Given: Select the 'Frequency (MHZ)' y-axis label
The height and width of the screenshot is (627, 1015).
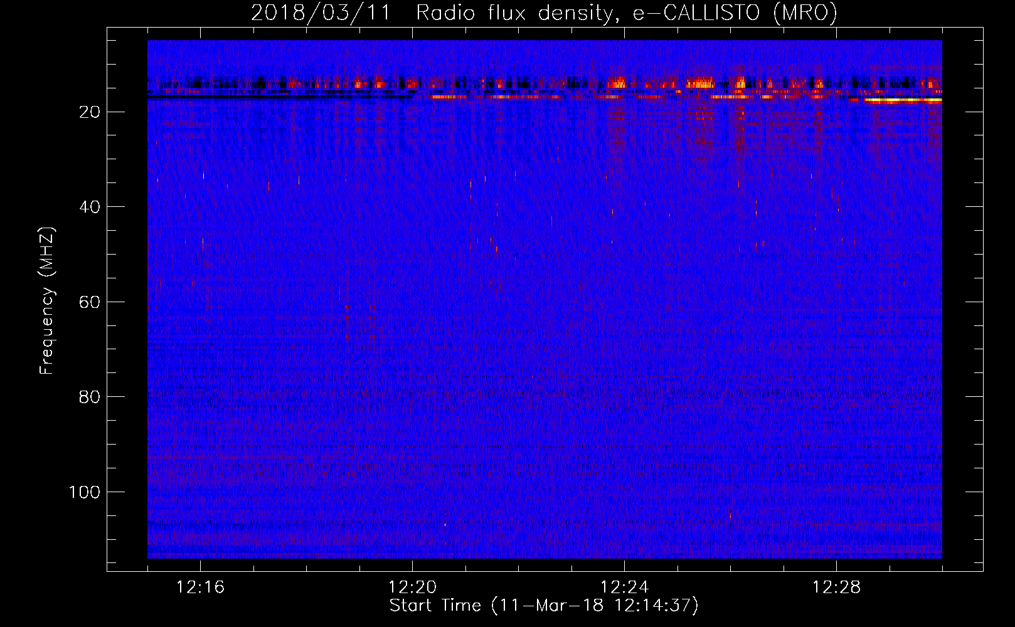Looking at the screenshot, I should pyautogui.click(x=47, y=301).
